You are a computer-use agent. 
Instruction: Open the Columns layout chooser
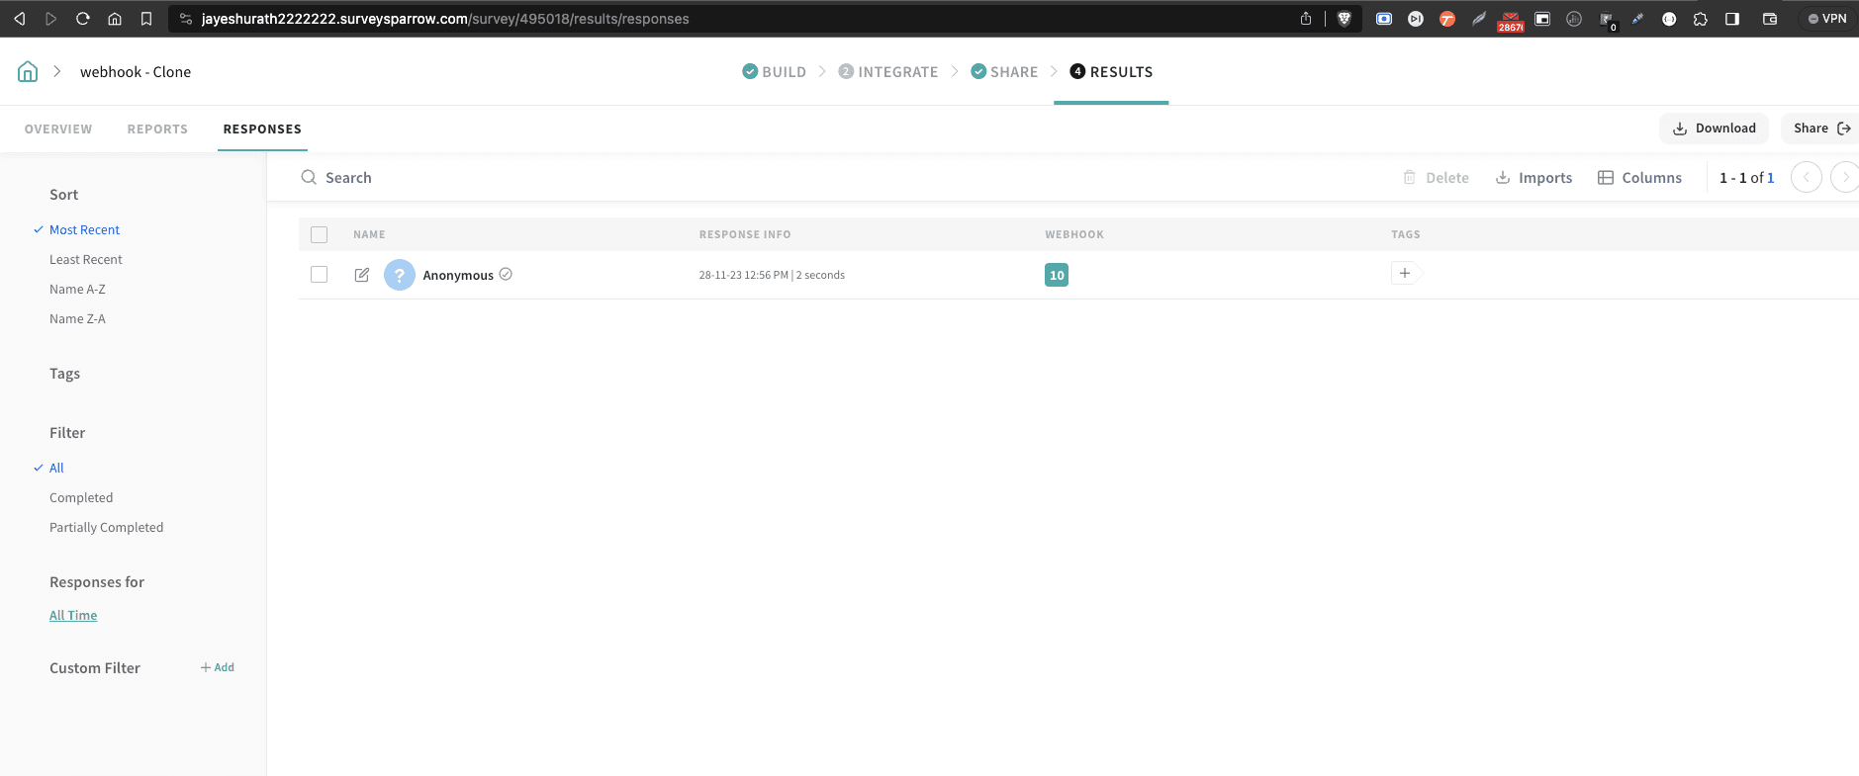[x=1640, y=178]
